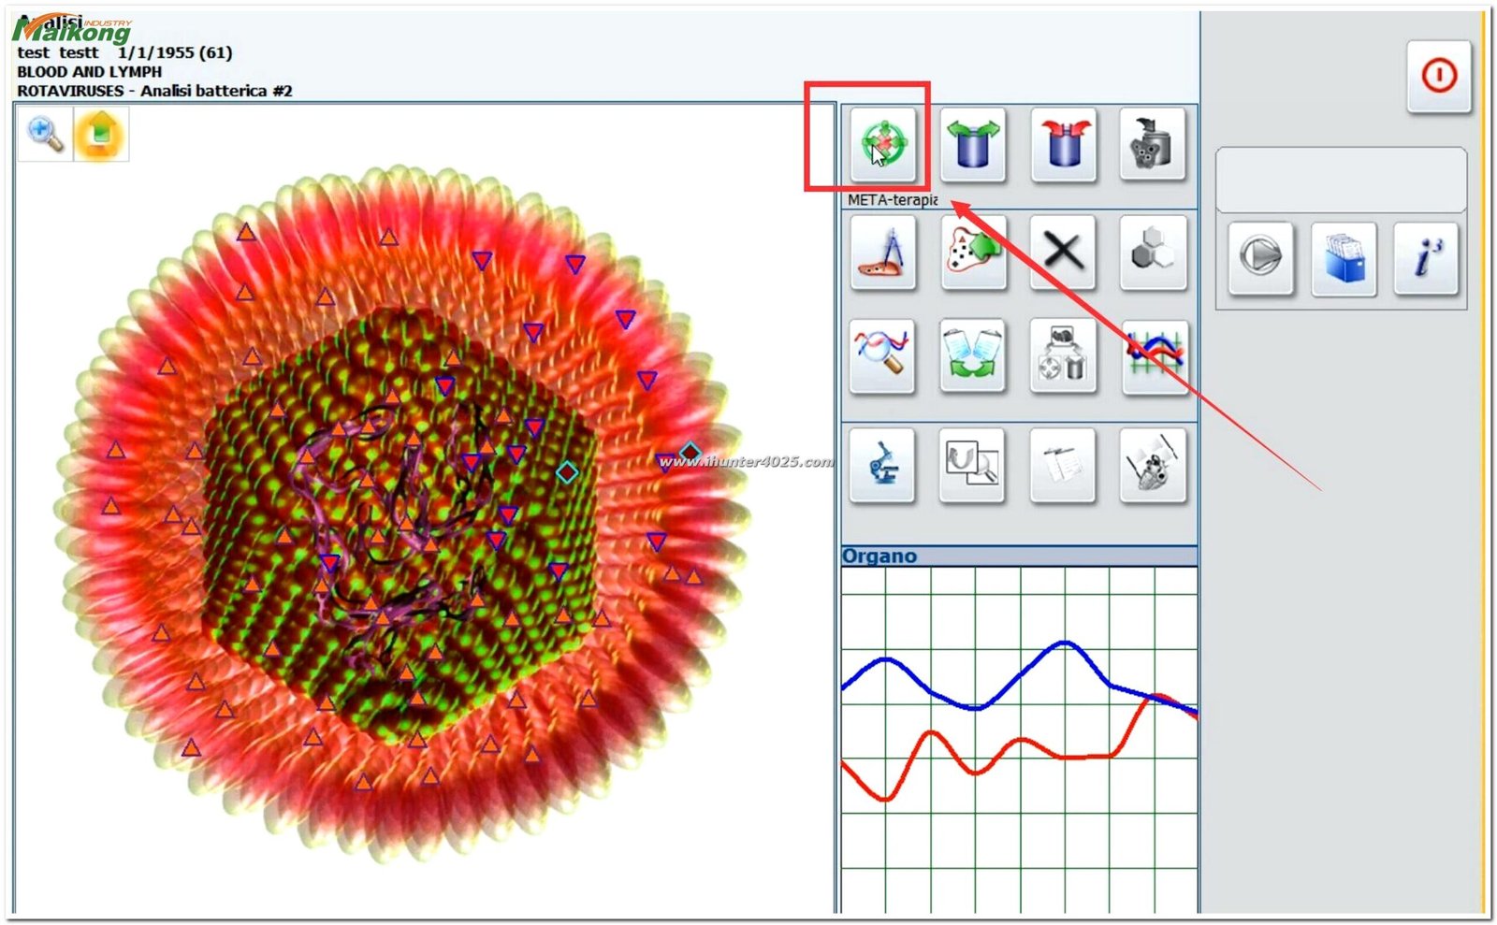This screenshot has width=1497, height=925.
Task: Click the zoom magnifier above virus image
Action: click(x=45, y=134)
